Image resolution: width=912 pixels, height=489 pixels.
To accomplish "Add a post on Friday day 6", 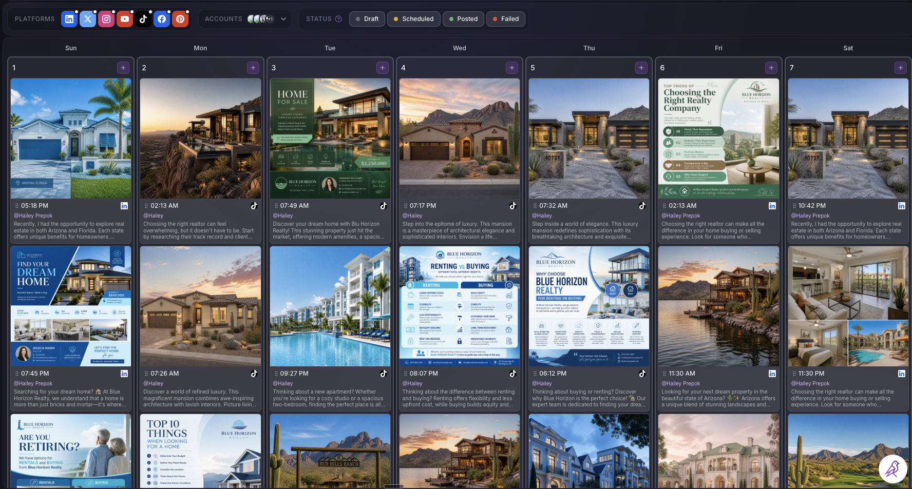I will click(x=771, y=68).
